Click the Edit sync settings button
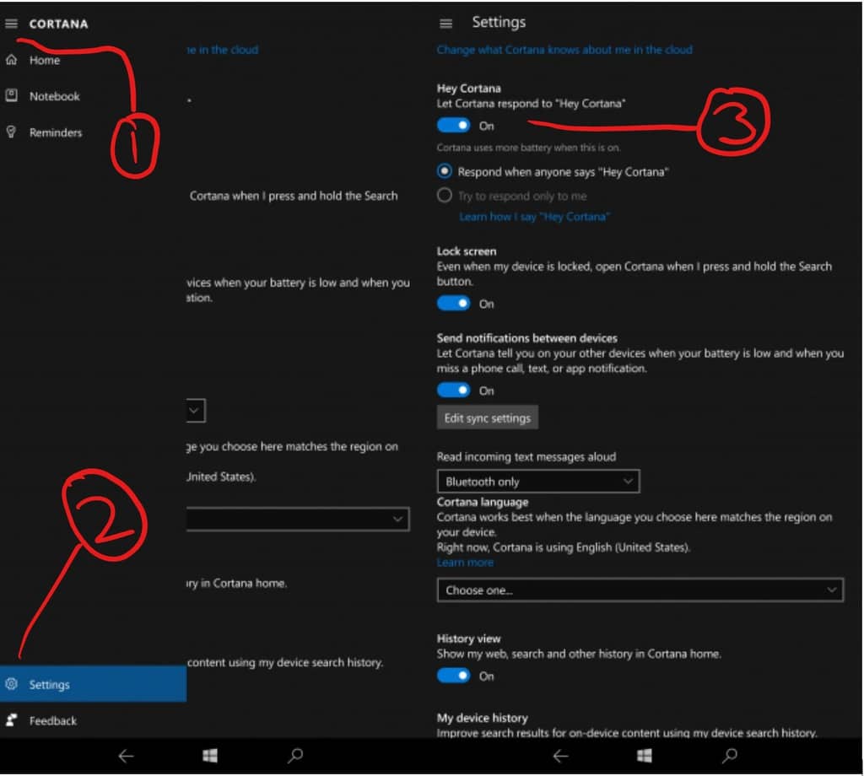This screenshot has width=864, height=776. tap(488, 418)
